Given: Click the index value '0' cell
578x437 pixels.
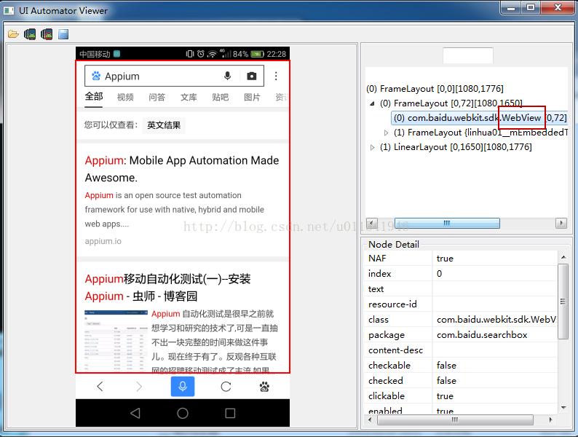Looking at the screenshot, I should [494, 274].
